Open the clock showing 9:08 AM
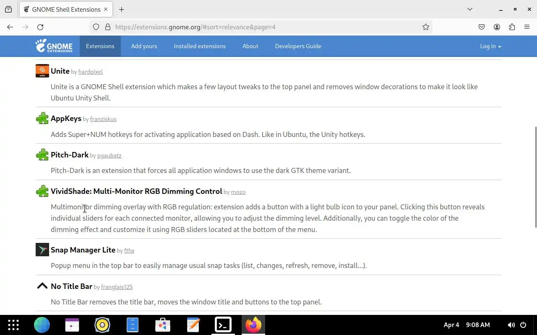Image resolution: width=537 pixels, height=335 pixels. 478,325
